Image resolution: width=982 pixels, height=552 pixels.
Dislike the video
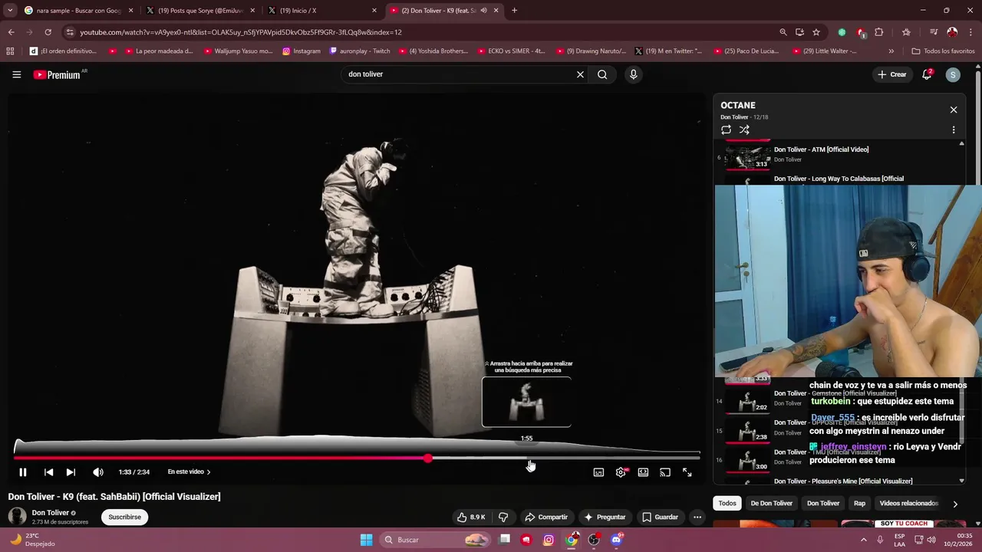click(503, 517)
